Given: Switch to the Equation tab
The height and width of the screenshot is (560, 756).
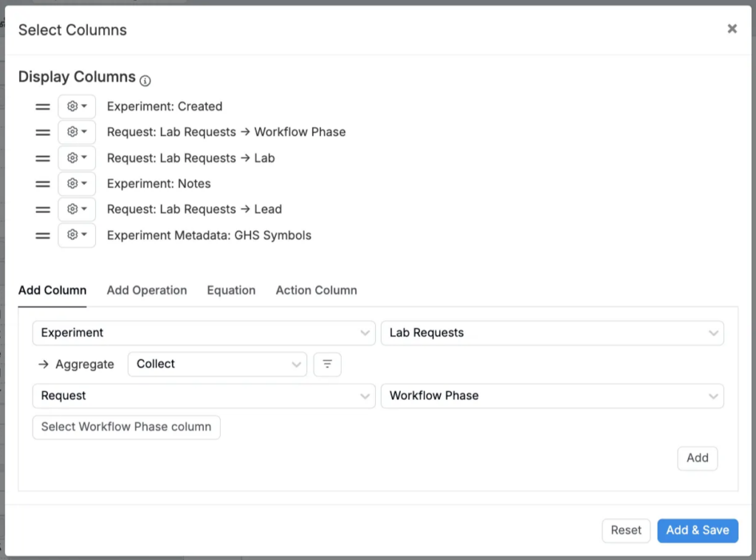Looking at the screenshot, I should coord(231,291).
